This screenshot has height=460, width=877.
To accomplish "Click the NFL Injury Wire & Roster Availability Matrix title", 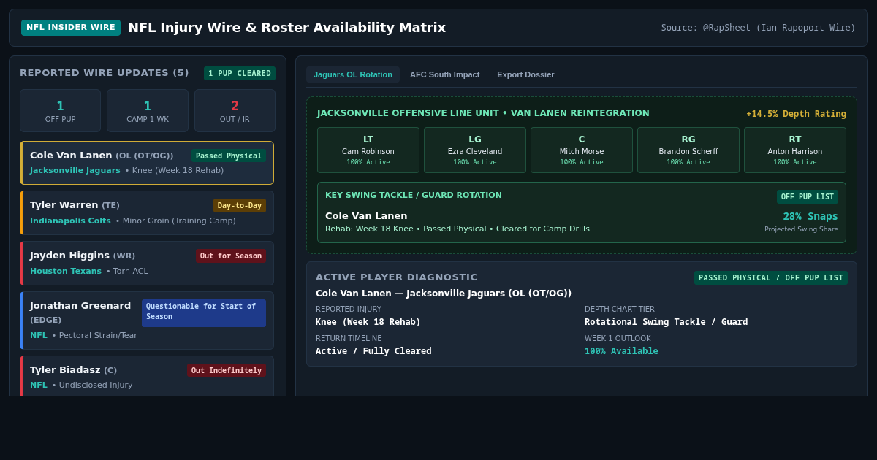I will 286,28.
